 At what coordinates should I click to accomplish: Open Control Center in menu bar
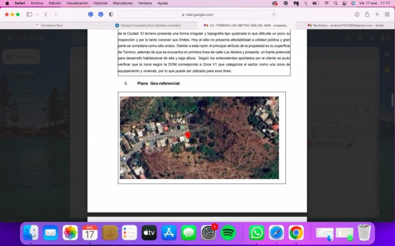click(344, 3)
